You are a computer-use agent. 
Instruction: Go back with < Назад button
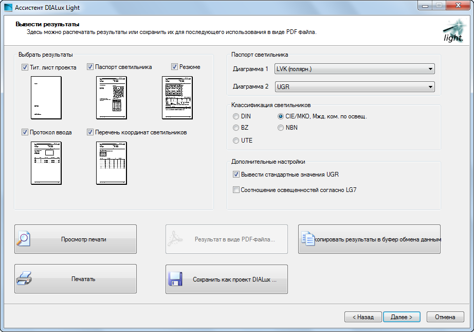pyautogui.click(x=362, y=317)
